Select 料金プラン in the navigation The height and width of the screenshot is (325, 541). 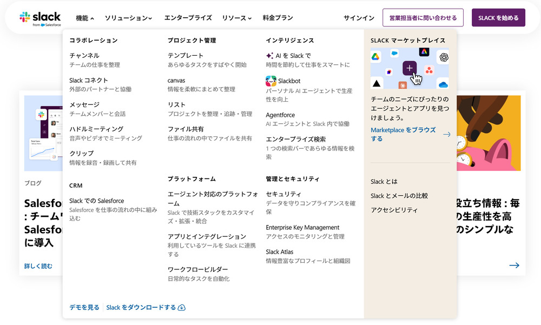tap(277, 17)
